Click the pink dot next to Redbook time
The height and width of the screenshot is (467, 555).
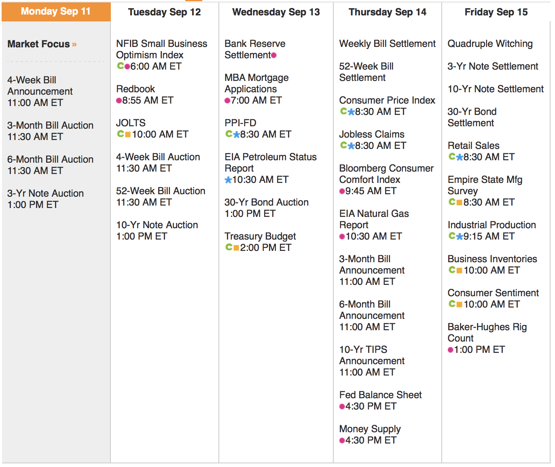[x=119, y=100]
